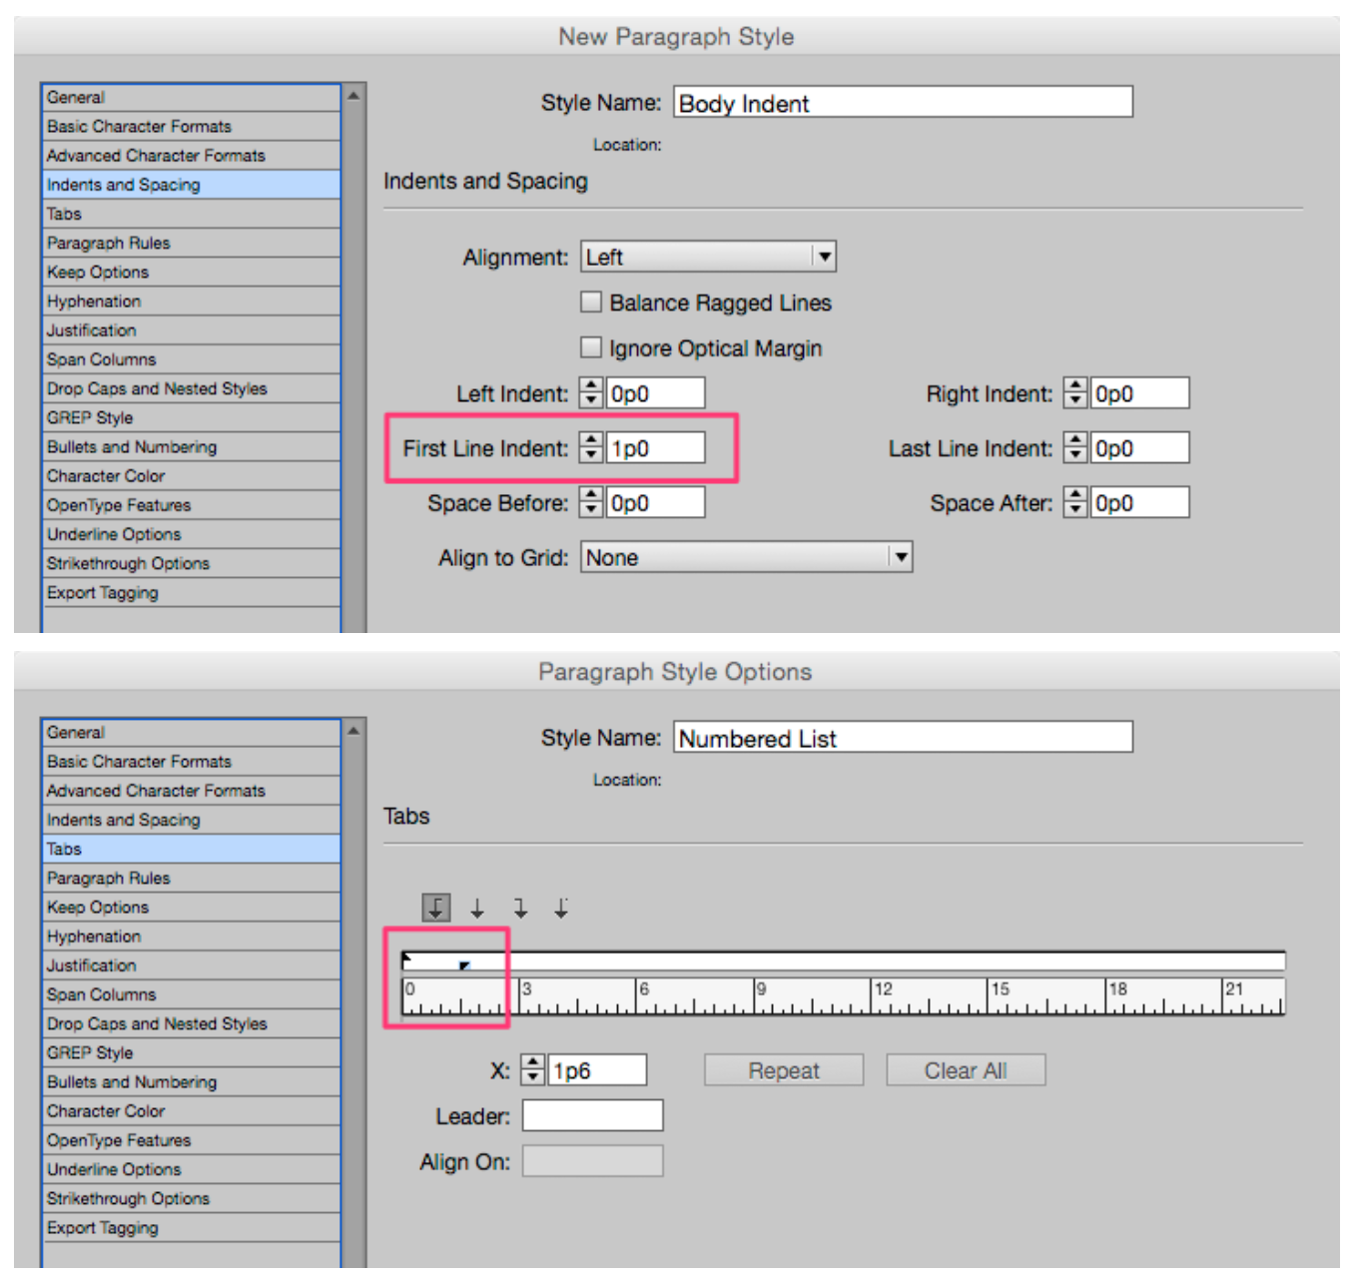1354x1284 pixels.
Task: Click the Leader input field
Action: click(592, 1115)
